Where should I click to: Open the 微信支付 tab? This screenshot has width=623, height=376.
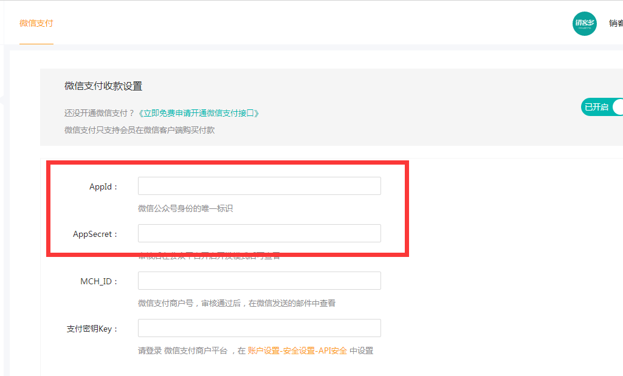(x=36, y=24)
